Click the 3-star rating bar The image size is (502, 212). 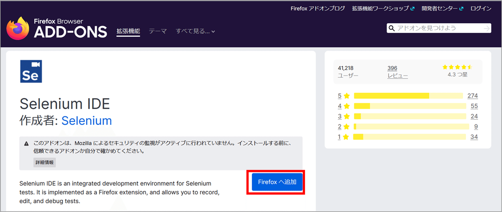(410, 116)
